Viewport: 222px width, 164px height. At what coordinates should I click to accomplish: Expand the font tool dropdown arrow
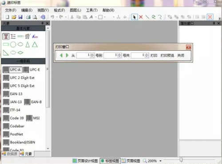tap(96, 17)
